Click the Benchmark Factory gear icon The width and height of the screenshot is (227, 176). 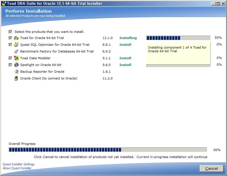[16, 51]
